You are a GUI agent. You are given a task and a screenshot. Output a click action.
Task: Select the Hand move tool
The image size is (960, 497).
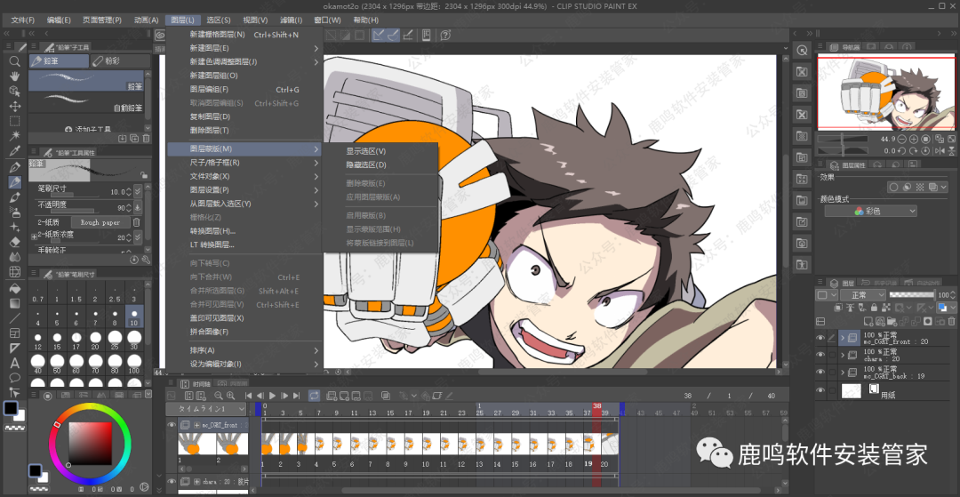(14, 76)
